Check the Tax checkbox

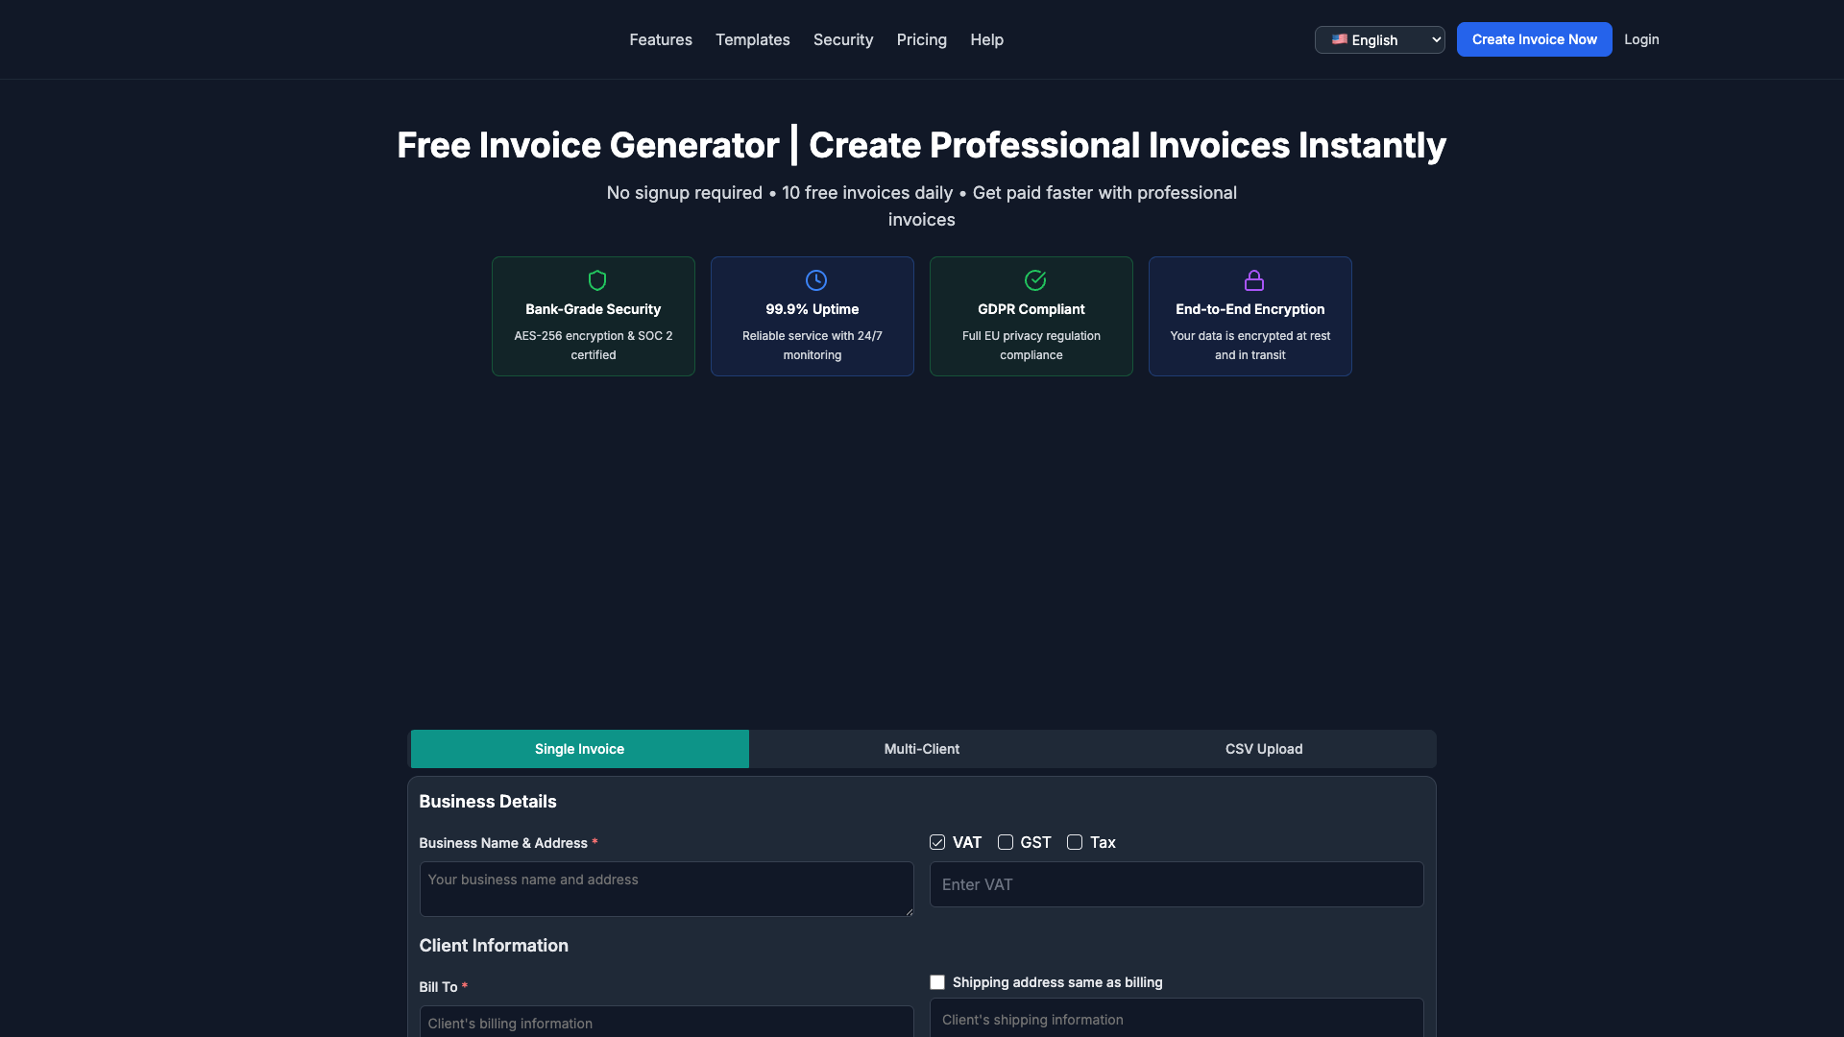[1075, 842]
